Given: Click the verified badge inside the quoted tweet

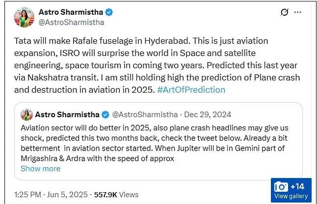Looking at the screenshot, I should pos(106,115).
